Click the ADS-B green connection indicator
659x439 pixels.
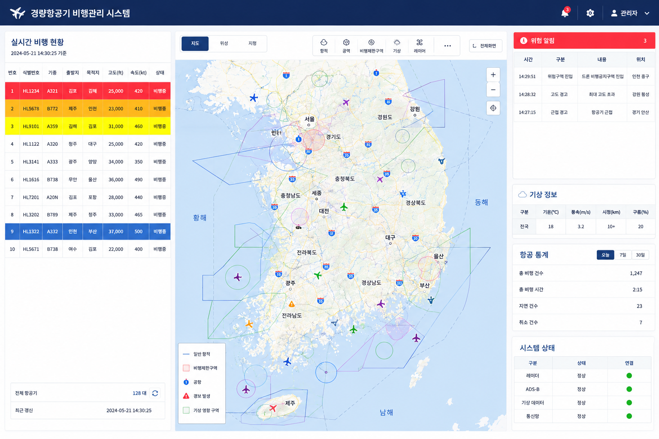(x=629, y=389)
